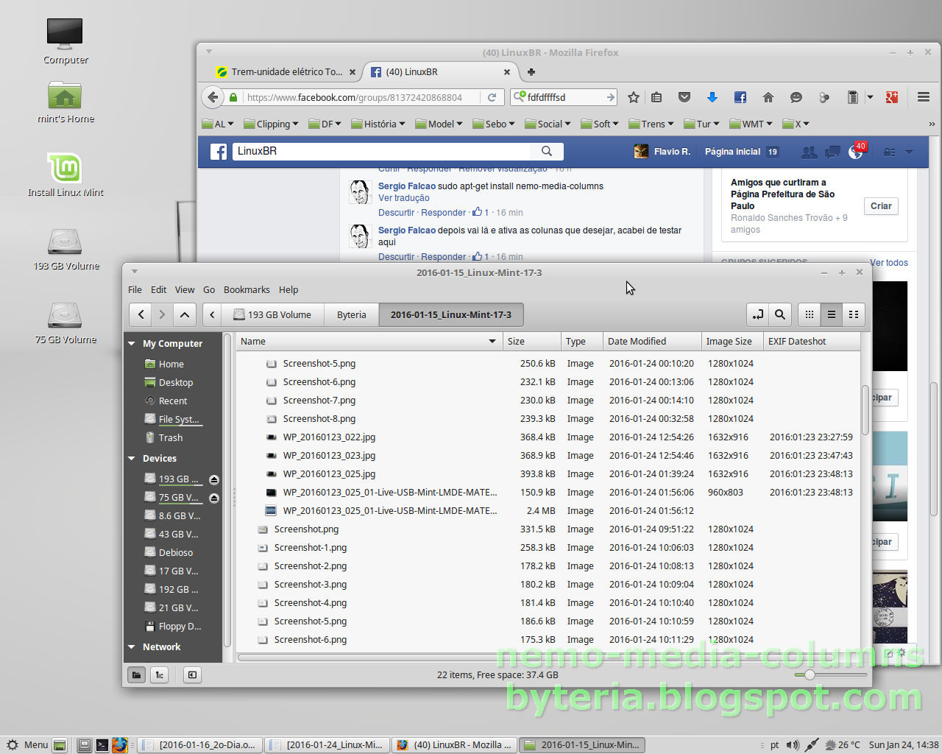Open the Bookmarks menu in Nemo

coord(247,289)
